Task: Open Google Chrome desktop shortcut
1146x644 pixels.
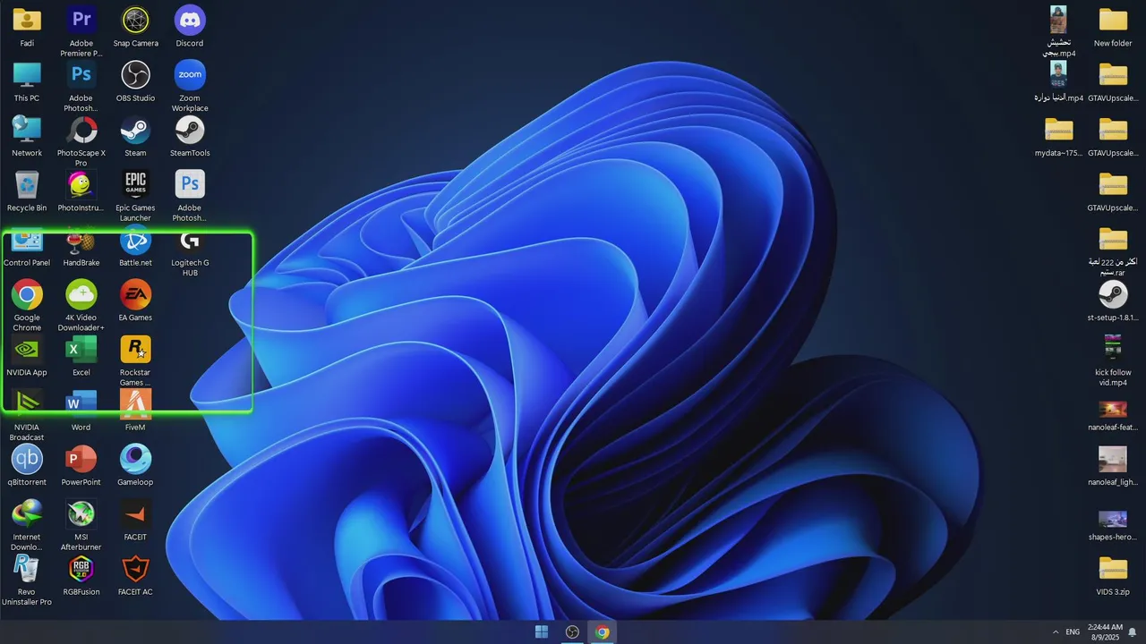Action: click(27, 294)
